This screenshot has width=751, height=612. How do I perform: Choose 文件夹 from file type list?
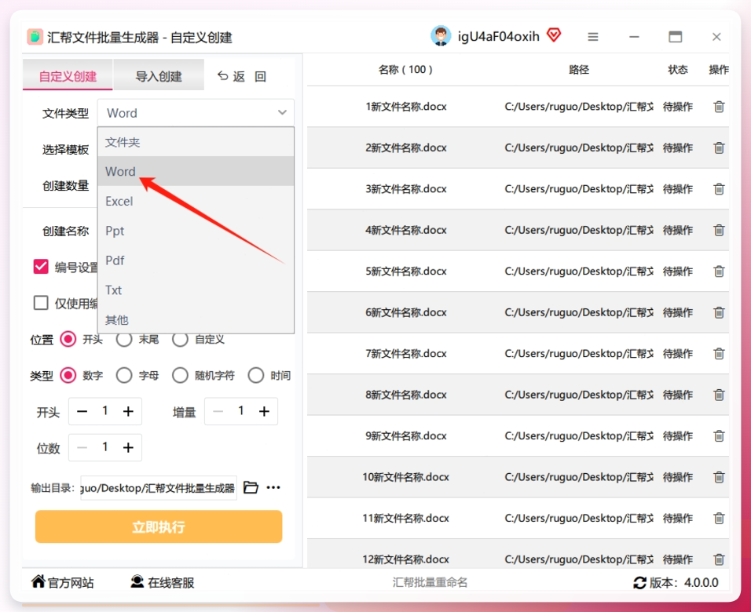(x=196, y=142)
